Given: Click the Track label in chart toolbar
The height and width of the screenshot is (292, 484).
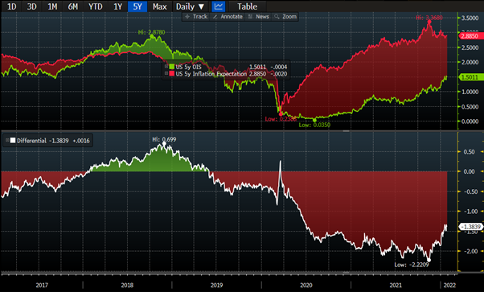Looking at the screenshot, I should click(200, 16).
